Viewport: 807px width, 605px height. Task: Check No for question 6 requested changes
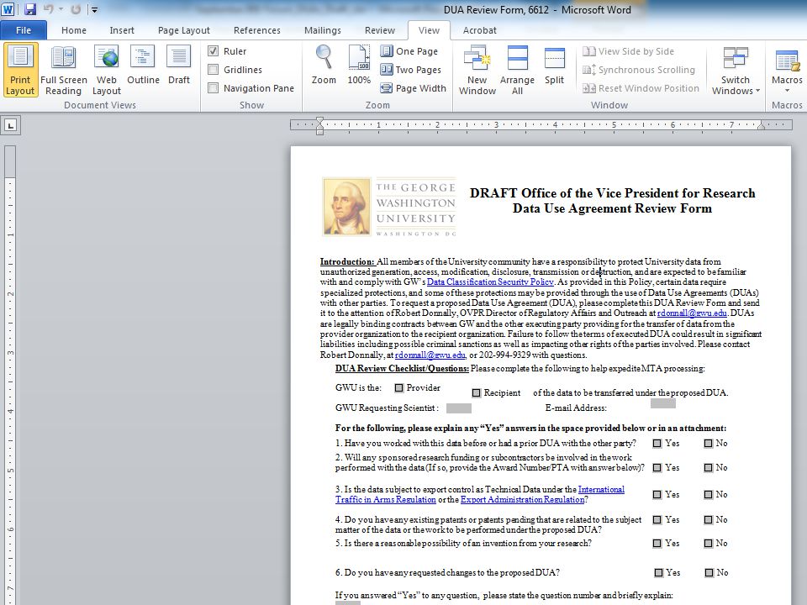pos(709,572)
